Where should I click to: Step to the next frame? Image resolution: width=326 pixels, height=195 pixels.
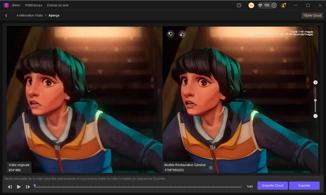[x=28, y=187]
